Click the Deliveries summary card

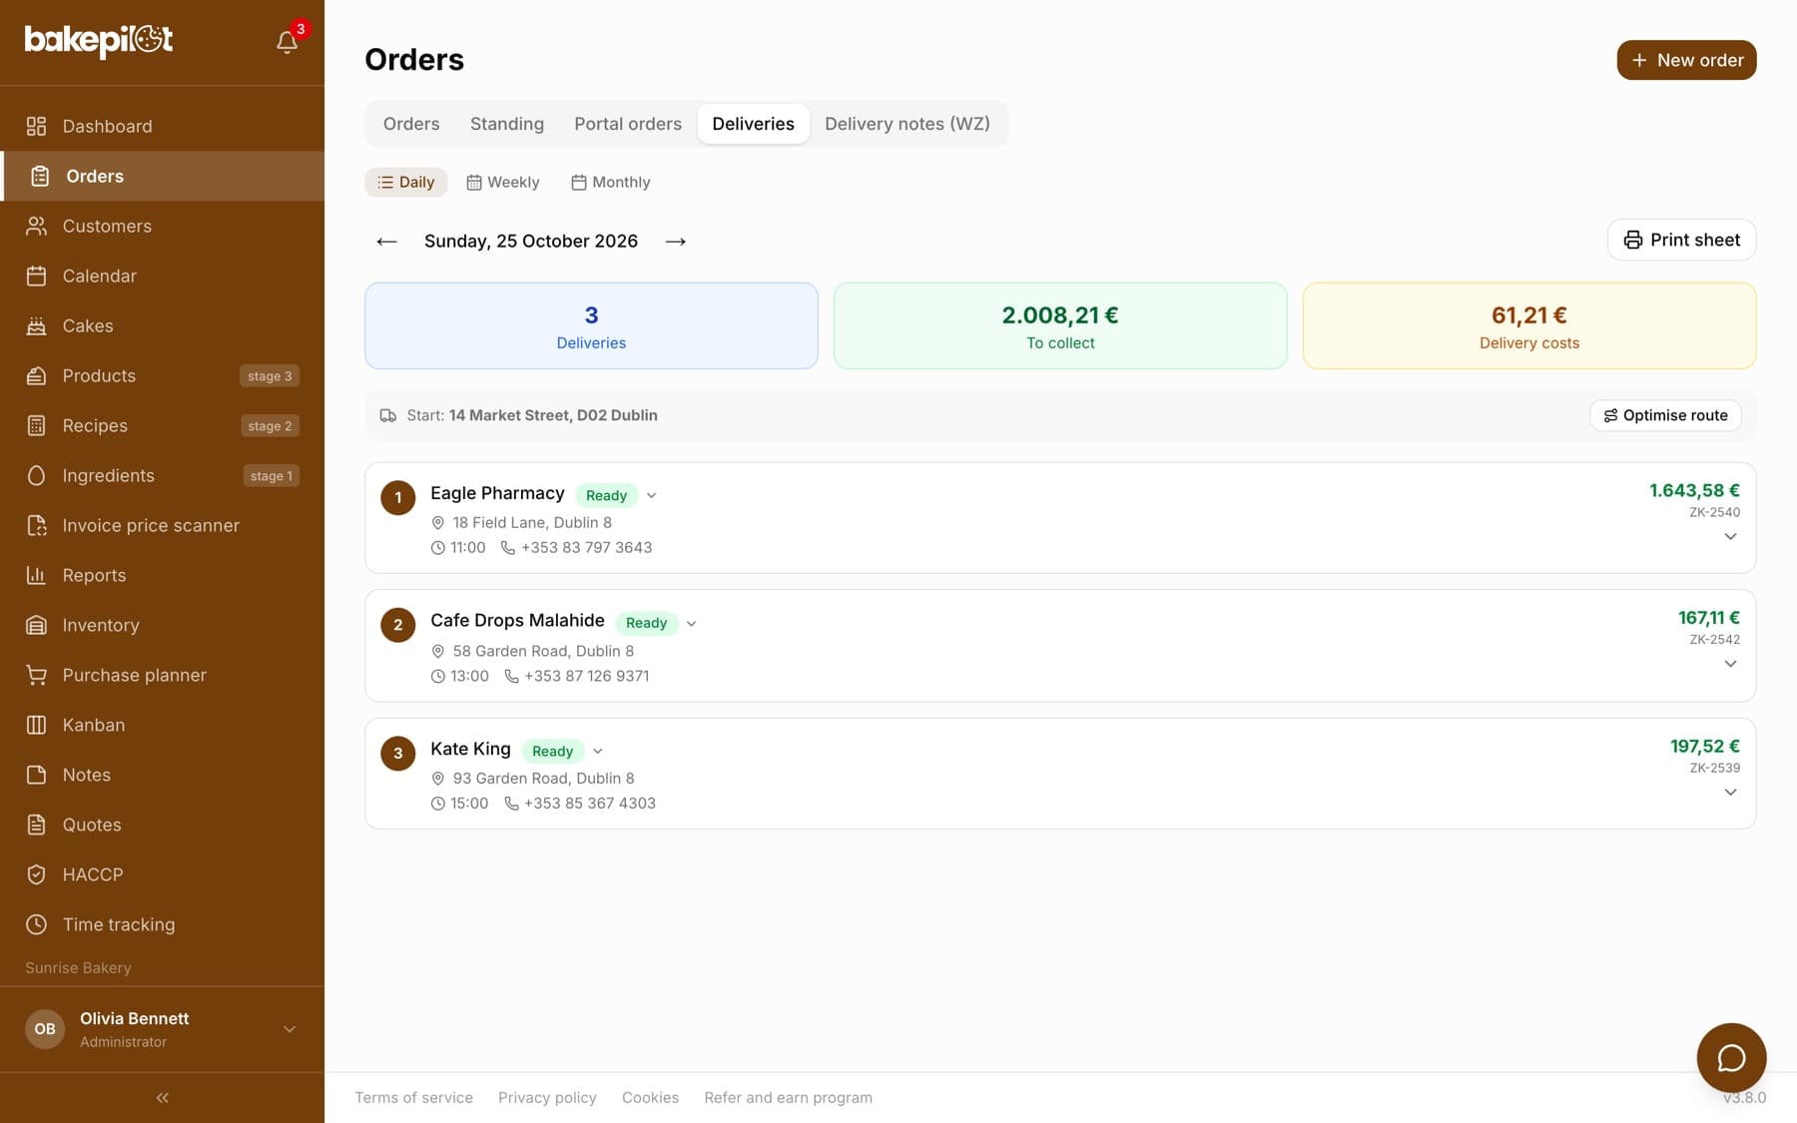pyautogui.click(x=591, y=325)
